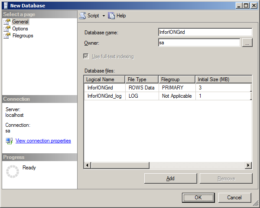
Task: Open View connection properties link
Action: [x=43, y=141]
